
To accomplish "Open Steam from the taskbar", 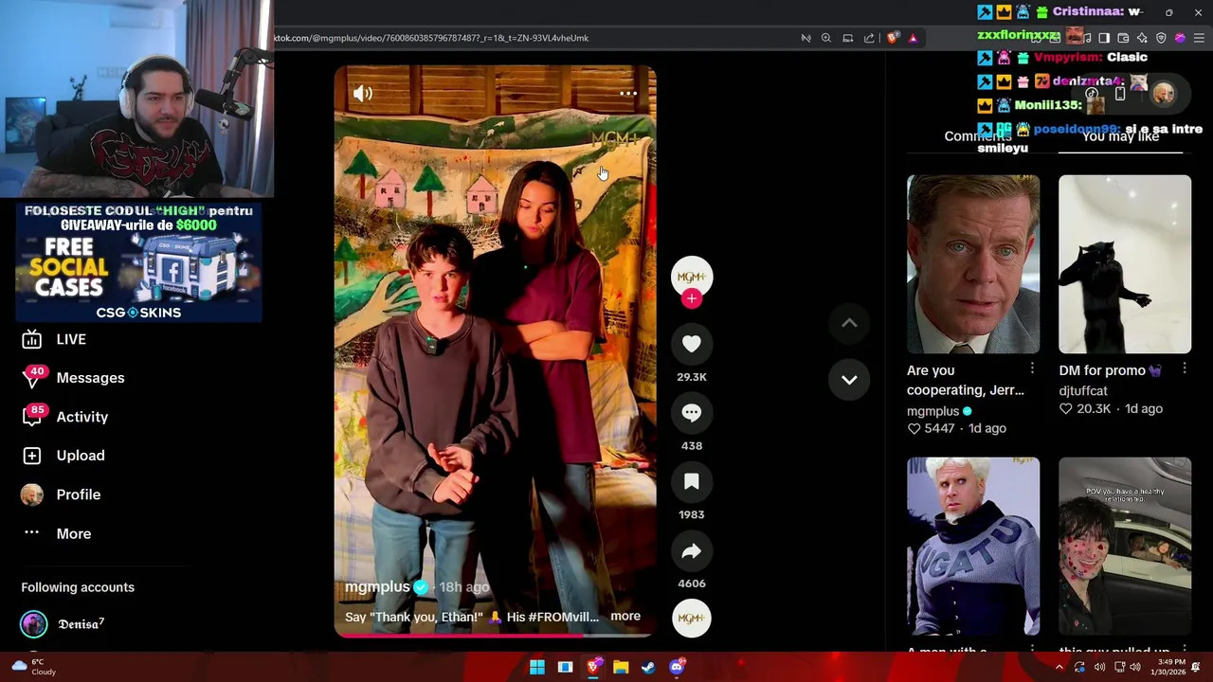I will [648, 667].
